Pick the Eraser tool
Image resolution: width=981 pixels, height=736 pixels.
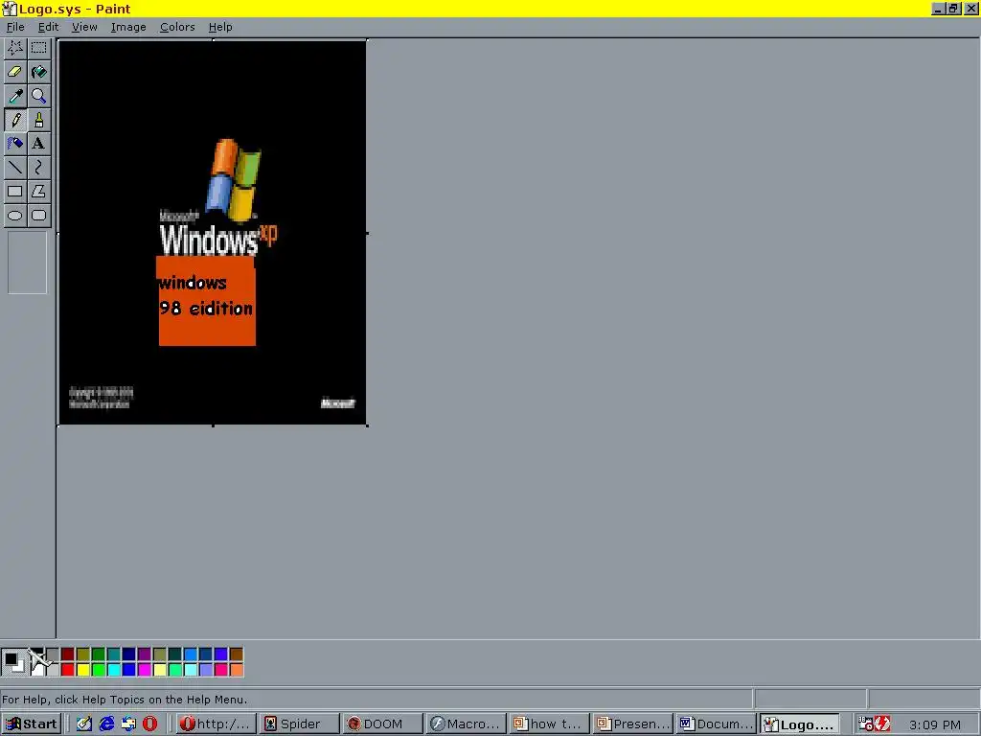(15, 72)
